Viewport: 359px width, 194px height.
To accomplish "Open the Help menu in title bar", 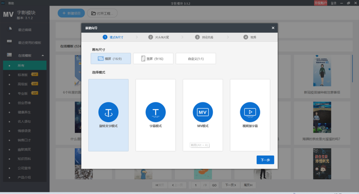I will (x=11, y=3).
